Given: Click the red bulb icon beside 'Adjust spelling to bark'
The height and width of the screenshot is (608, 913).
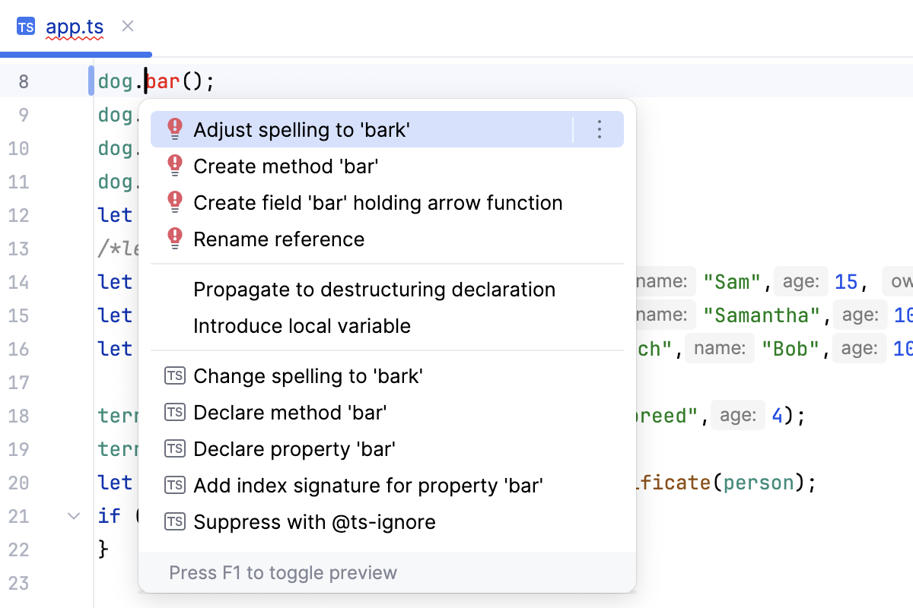Looking at the screenshot, I should (x=173, y=129).
